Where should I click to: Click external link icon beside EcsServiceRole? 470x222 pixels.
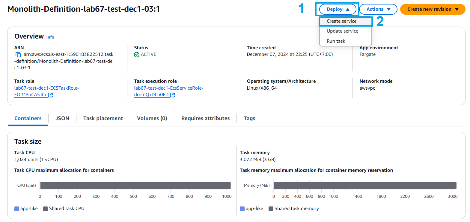(x=172, y=95)
